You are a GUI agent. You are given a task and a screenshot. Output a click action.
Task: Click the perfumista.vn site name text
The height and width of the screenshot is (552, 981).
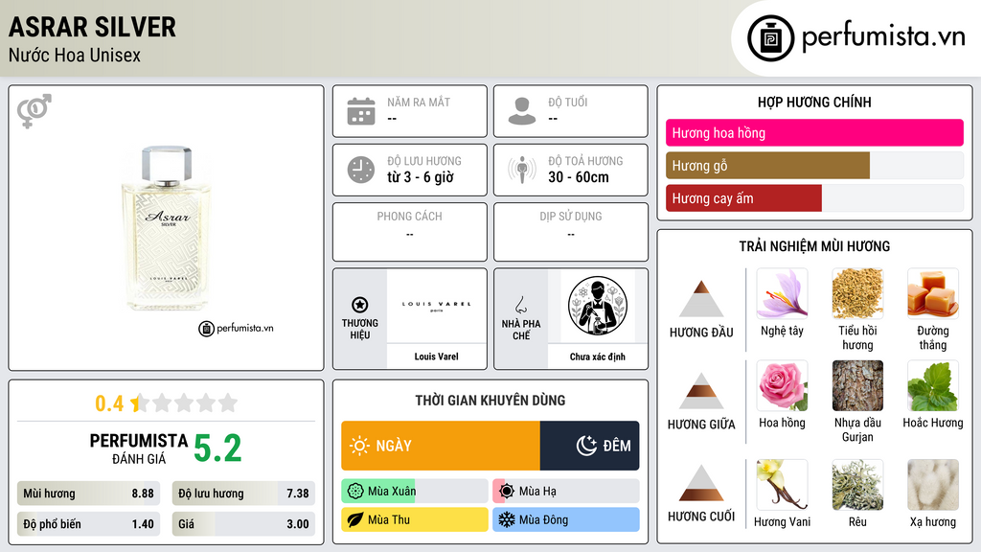click(883, 36)
